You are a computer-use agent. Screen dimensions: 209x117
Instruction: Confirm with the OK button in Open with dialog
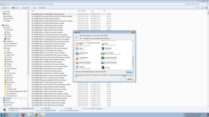pos(121,79)
